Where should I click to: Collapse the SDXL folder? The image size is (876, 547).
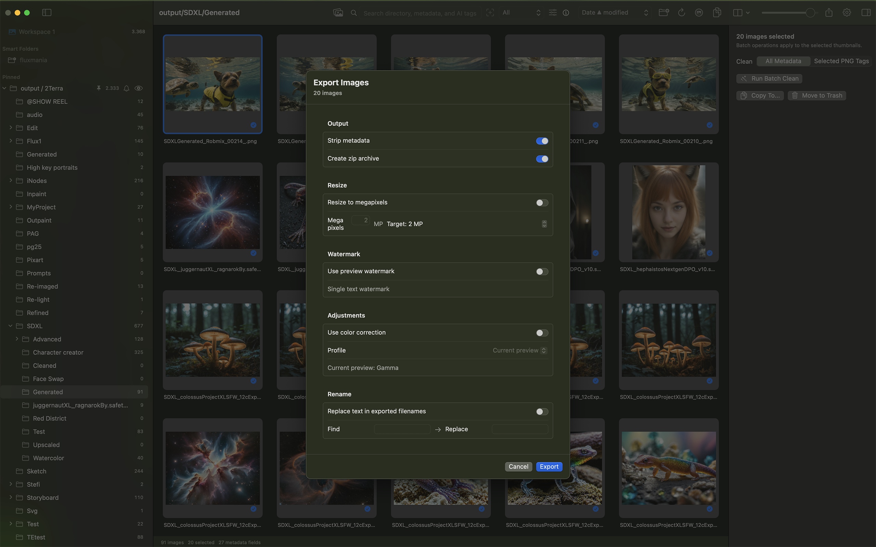11,326
